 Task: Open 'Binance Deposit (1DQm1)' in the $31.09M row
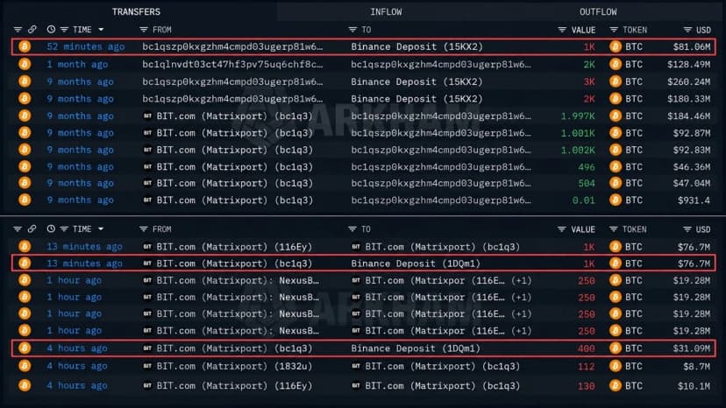(416, 348)
